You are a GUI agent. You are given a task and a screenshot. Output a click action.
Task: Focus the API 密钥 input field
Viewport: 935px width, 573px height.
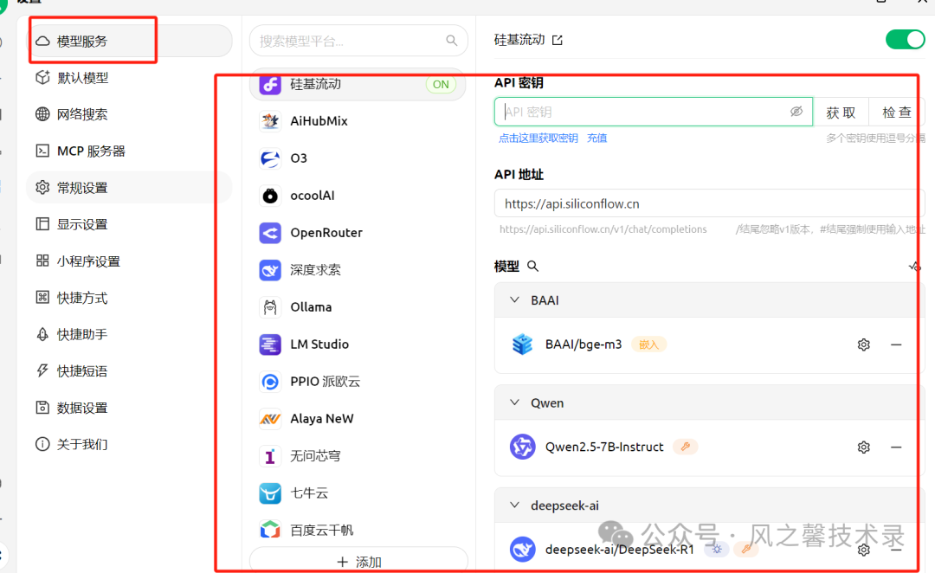653,112
